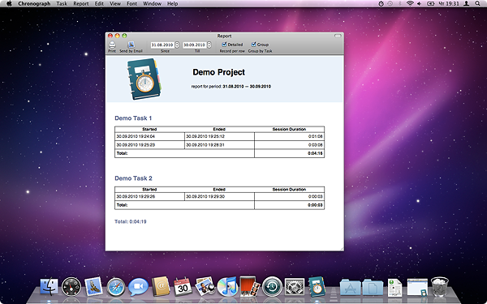Open Address Book in the Dock
This screenshot has width=487, height=304.
pyautogui.click(x=161, y=286)
